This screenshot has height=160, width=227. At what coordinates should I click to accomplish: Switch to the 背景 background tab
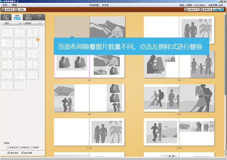click(x=28, y=17)
